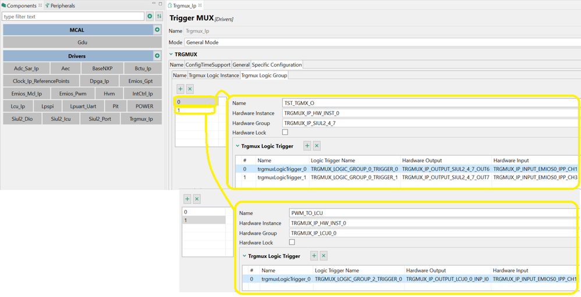Viewport: 581px width, 297px height.
Task: Open Hardware Group dropdown TRGMUX_IP_SIUL2_4_7
Action: 431,123
